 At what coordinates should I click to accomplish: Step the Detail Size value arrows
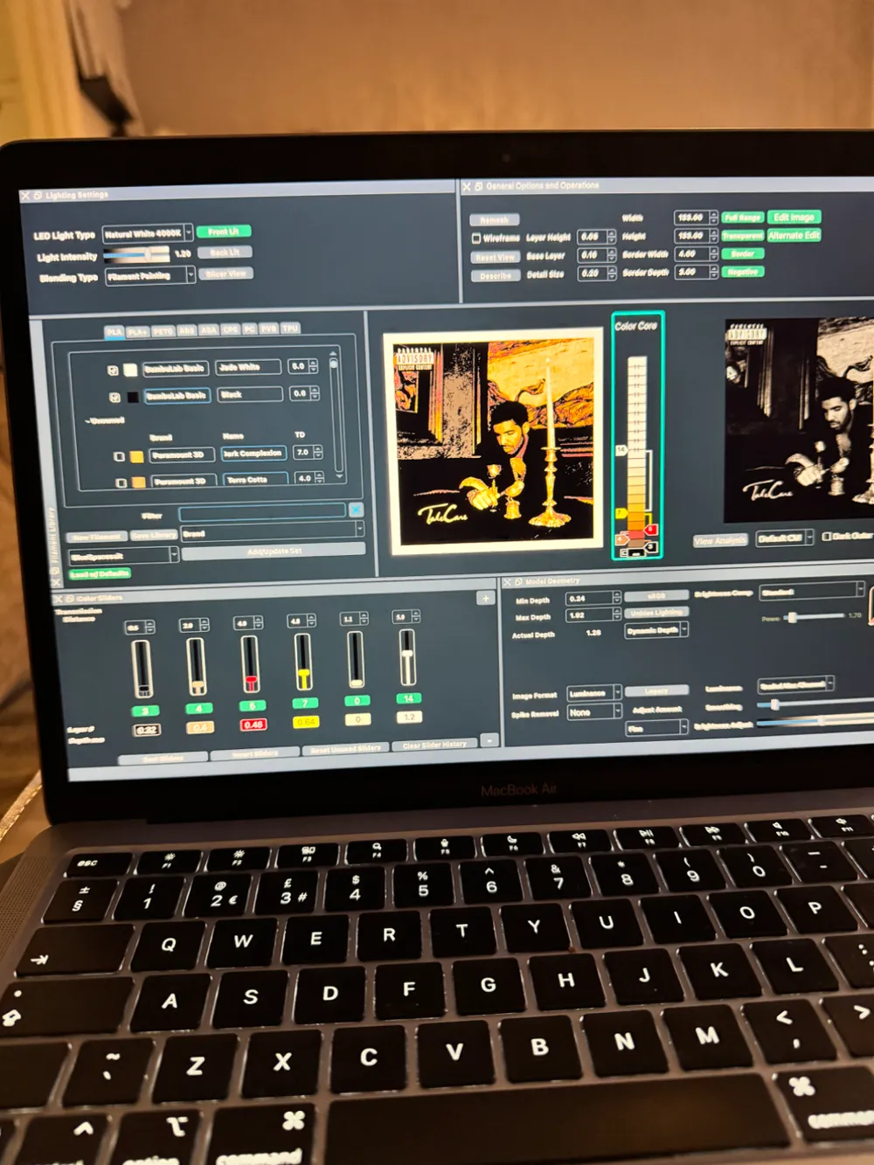(x=611, y=274)
